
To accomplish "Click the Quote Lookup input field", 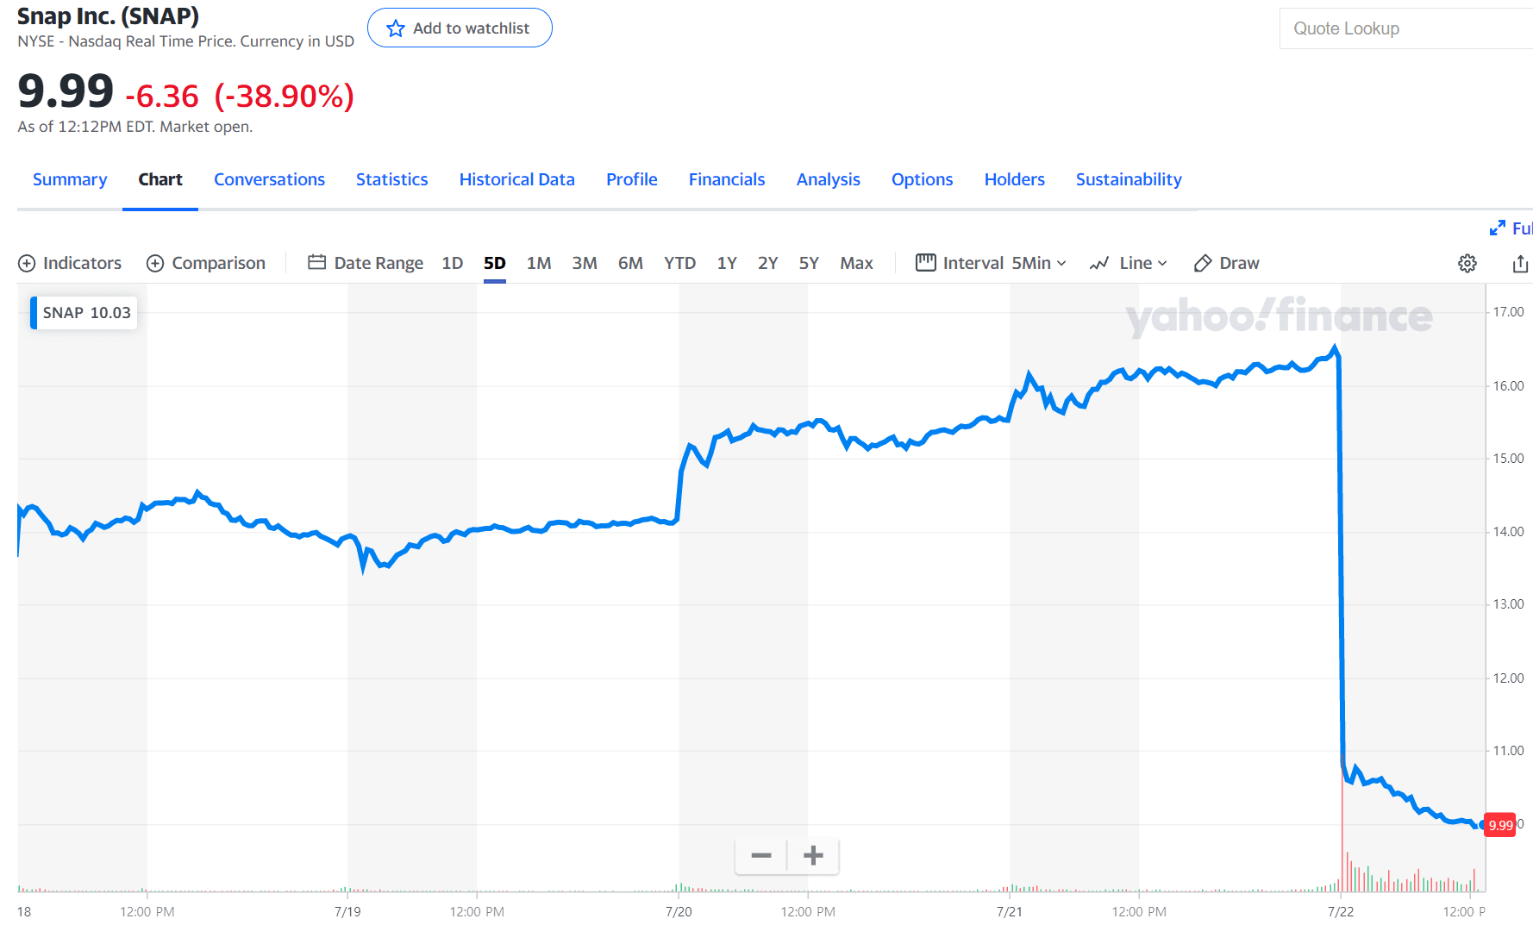I will coord(1406,28).
